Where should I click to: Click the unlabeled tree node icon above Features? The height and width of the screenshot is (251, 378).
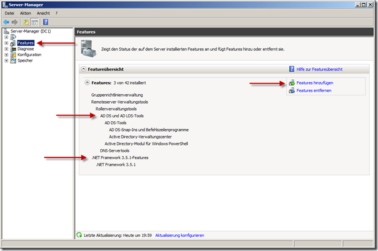13,37
